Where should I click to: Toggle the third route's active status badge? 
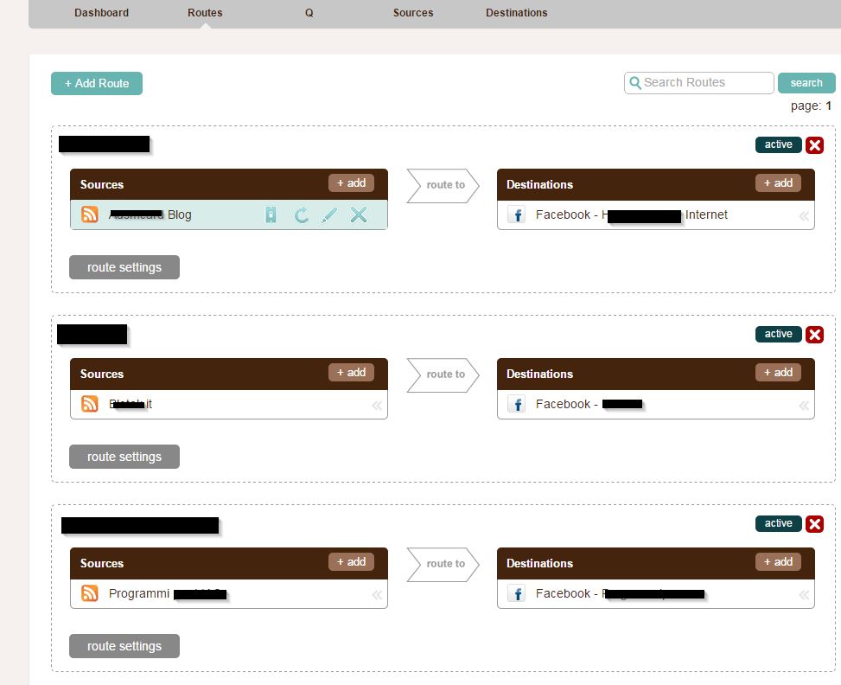click(x=778, y=523)
